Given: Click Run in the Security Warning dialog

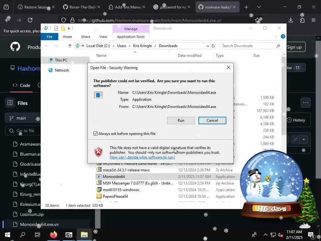Looking at the screenshot, I should coord(181,120).
